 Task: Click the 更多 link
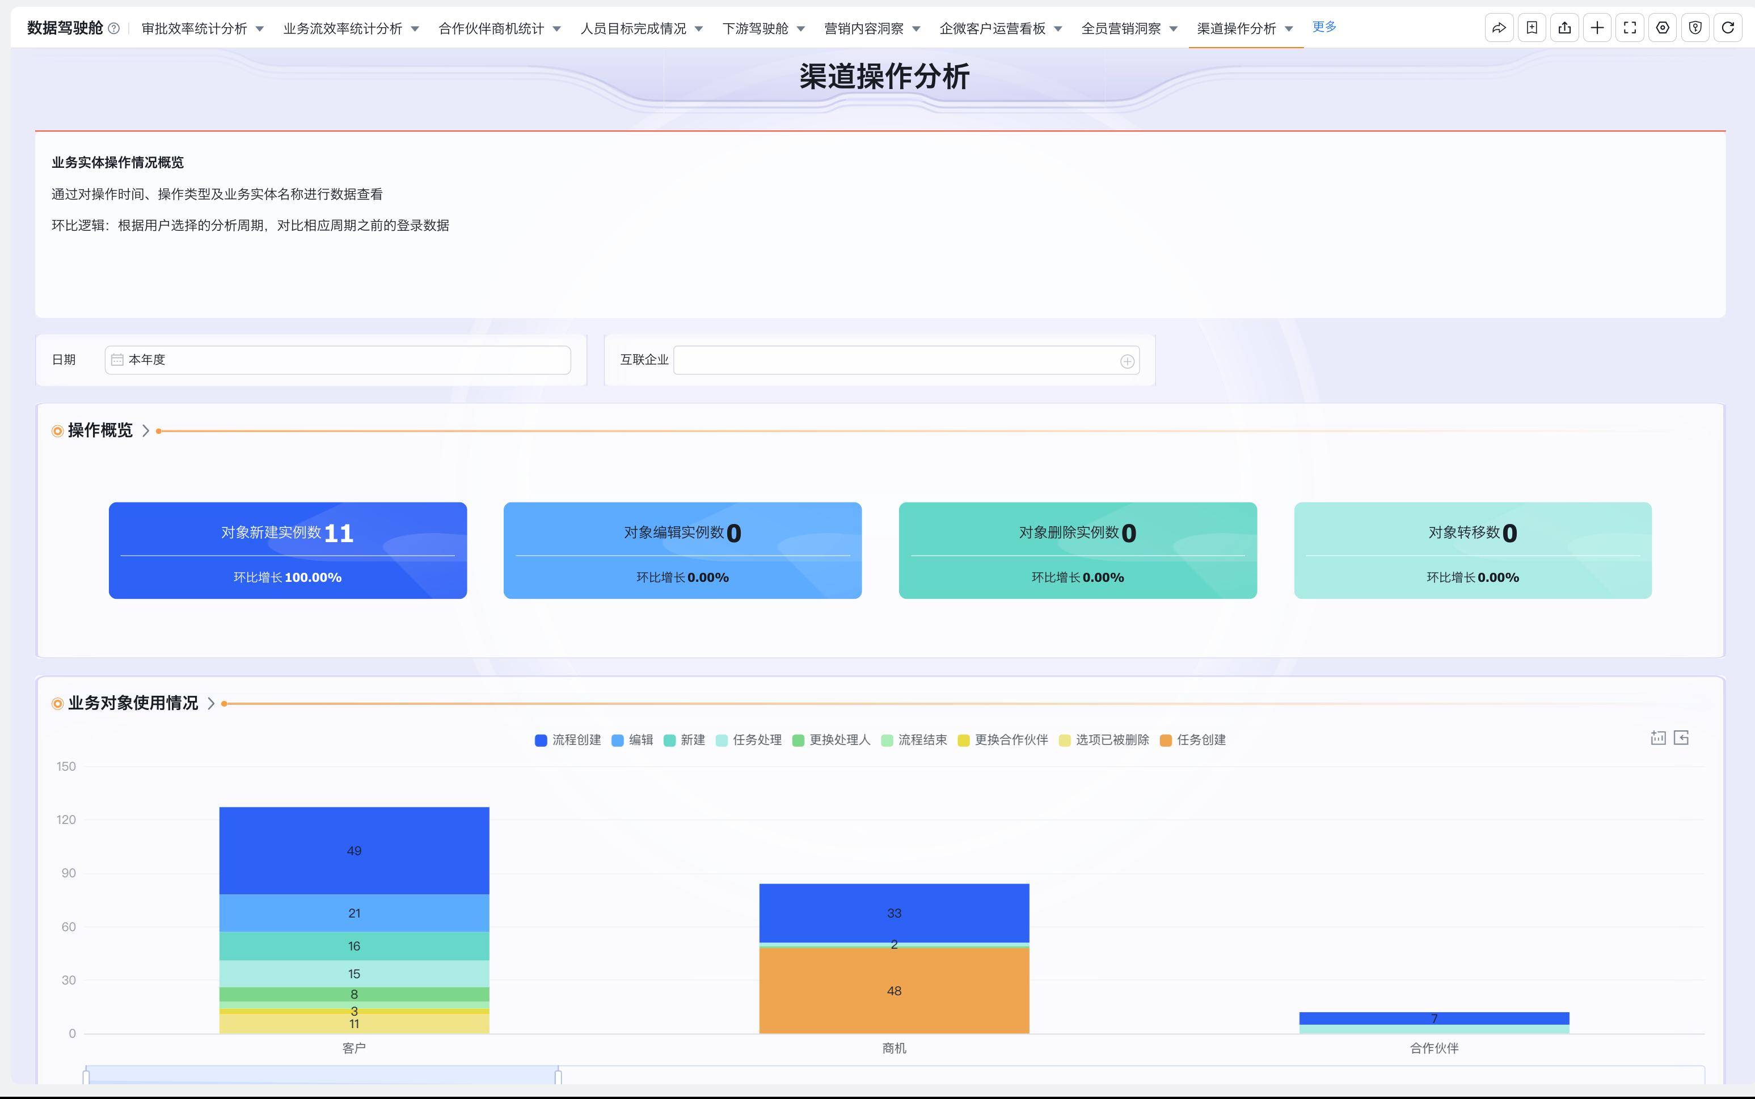coord(1324,27)
